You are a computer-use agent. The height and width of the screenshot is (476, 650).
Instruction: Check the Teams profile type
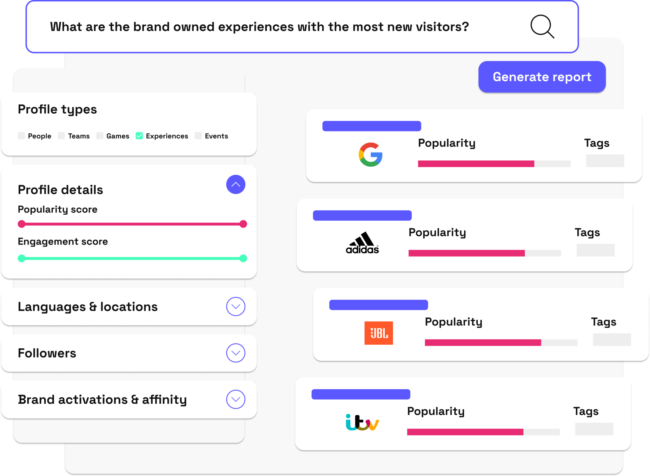(x=62, y=136)
